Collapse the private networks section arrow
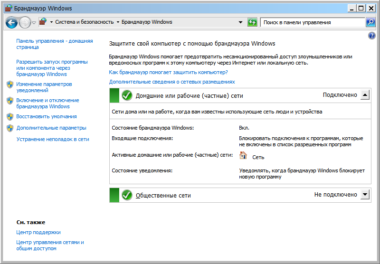 tap(365, 94)
